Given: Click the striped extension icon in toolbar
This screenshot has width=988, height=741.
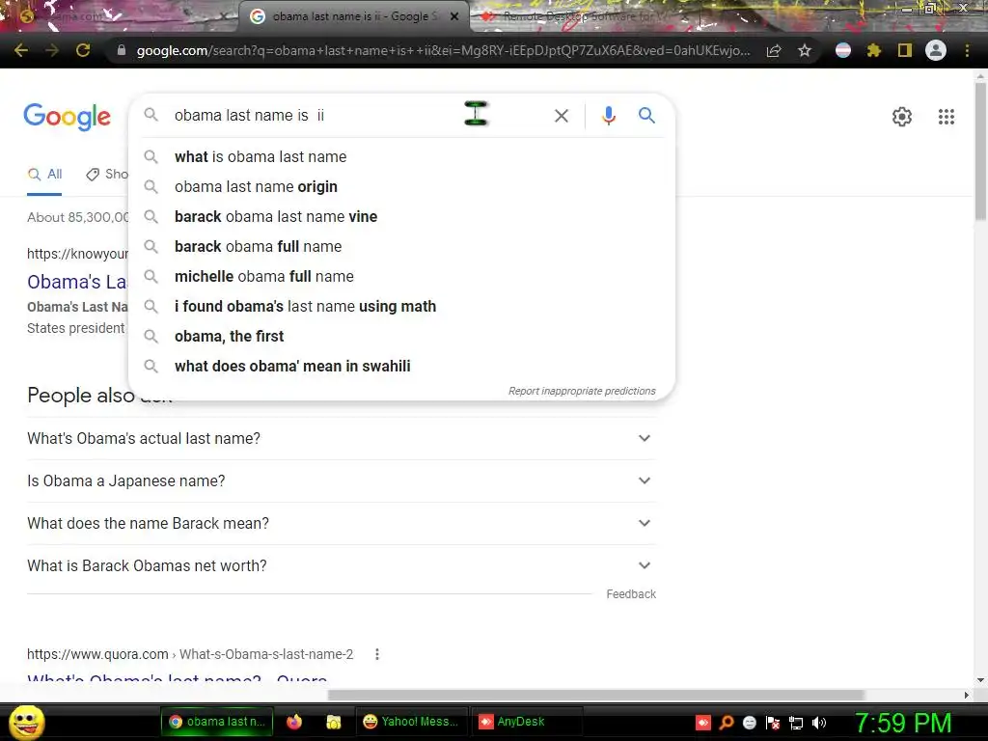Looking at the screenshot, I should [x=843, y=50].
